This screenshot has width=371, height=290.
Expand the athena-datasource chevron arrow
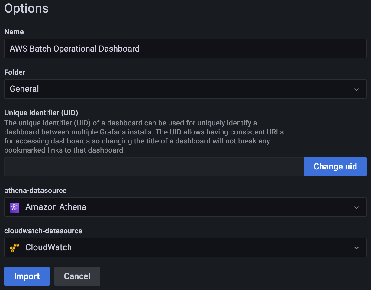tap(356, 207)
